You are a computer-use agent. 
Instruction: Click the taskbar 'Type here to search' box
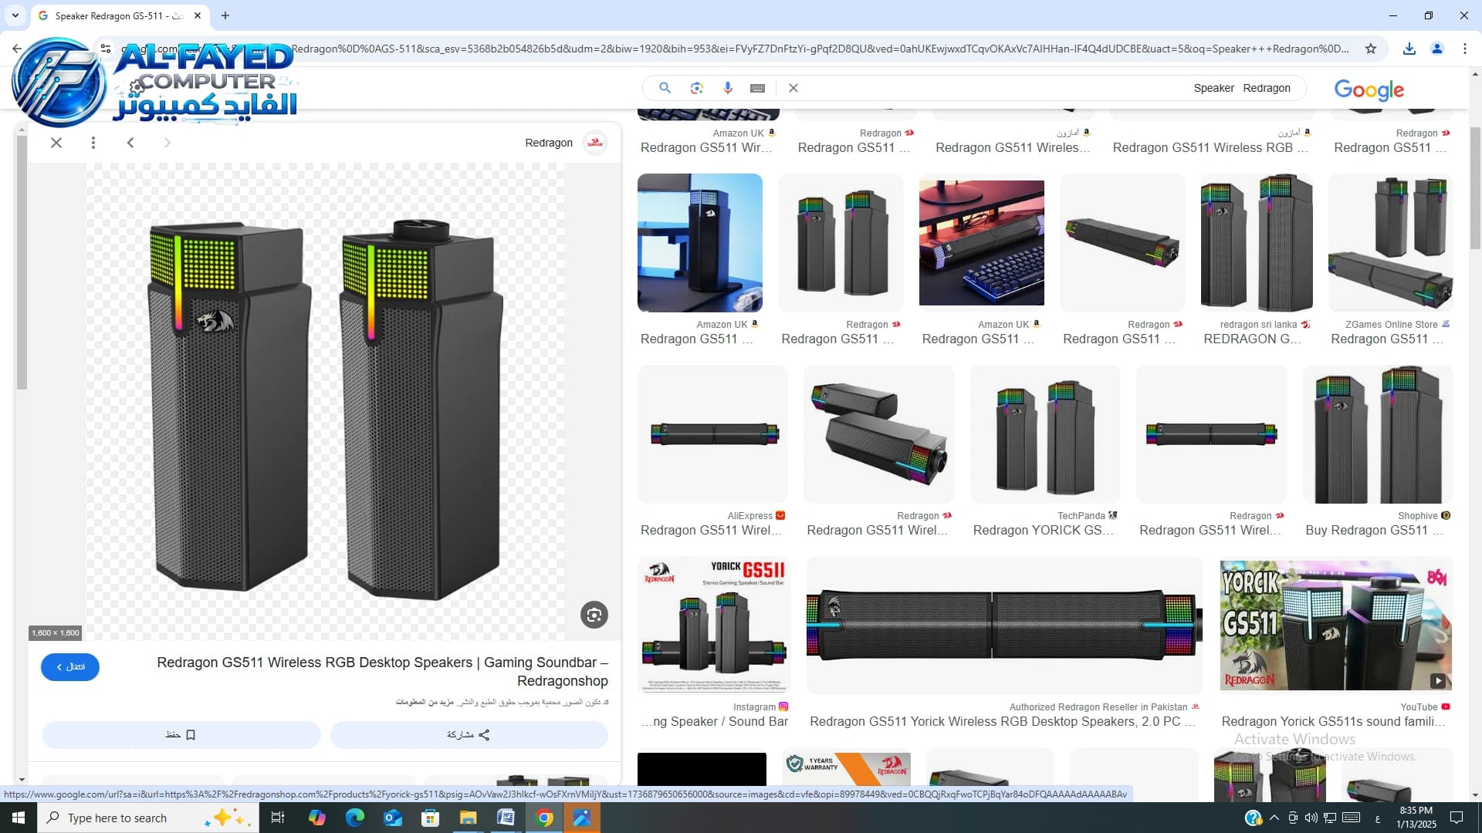coord(147,818)
